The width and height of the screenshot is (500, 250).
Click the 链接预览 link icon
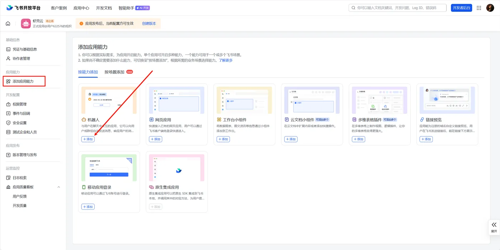tap(422, 120)
